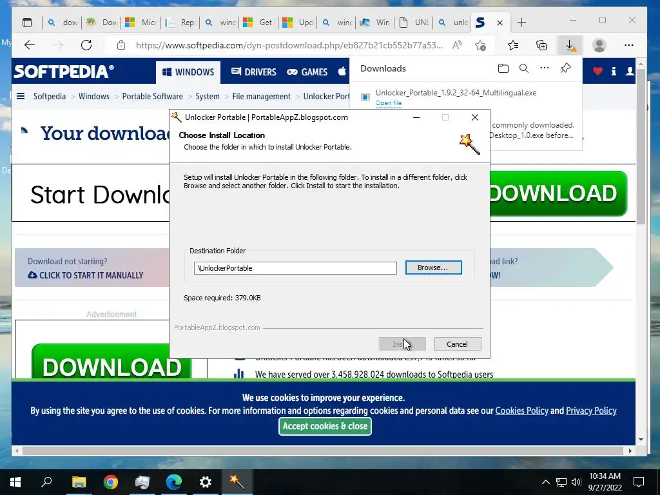Open the Favorites list icon
The image size is (660, 495).
pyautogui.click(x=512, y=45)
